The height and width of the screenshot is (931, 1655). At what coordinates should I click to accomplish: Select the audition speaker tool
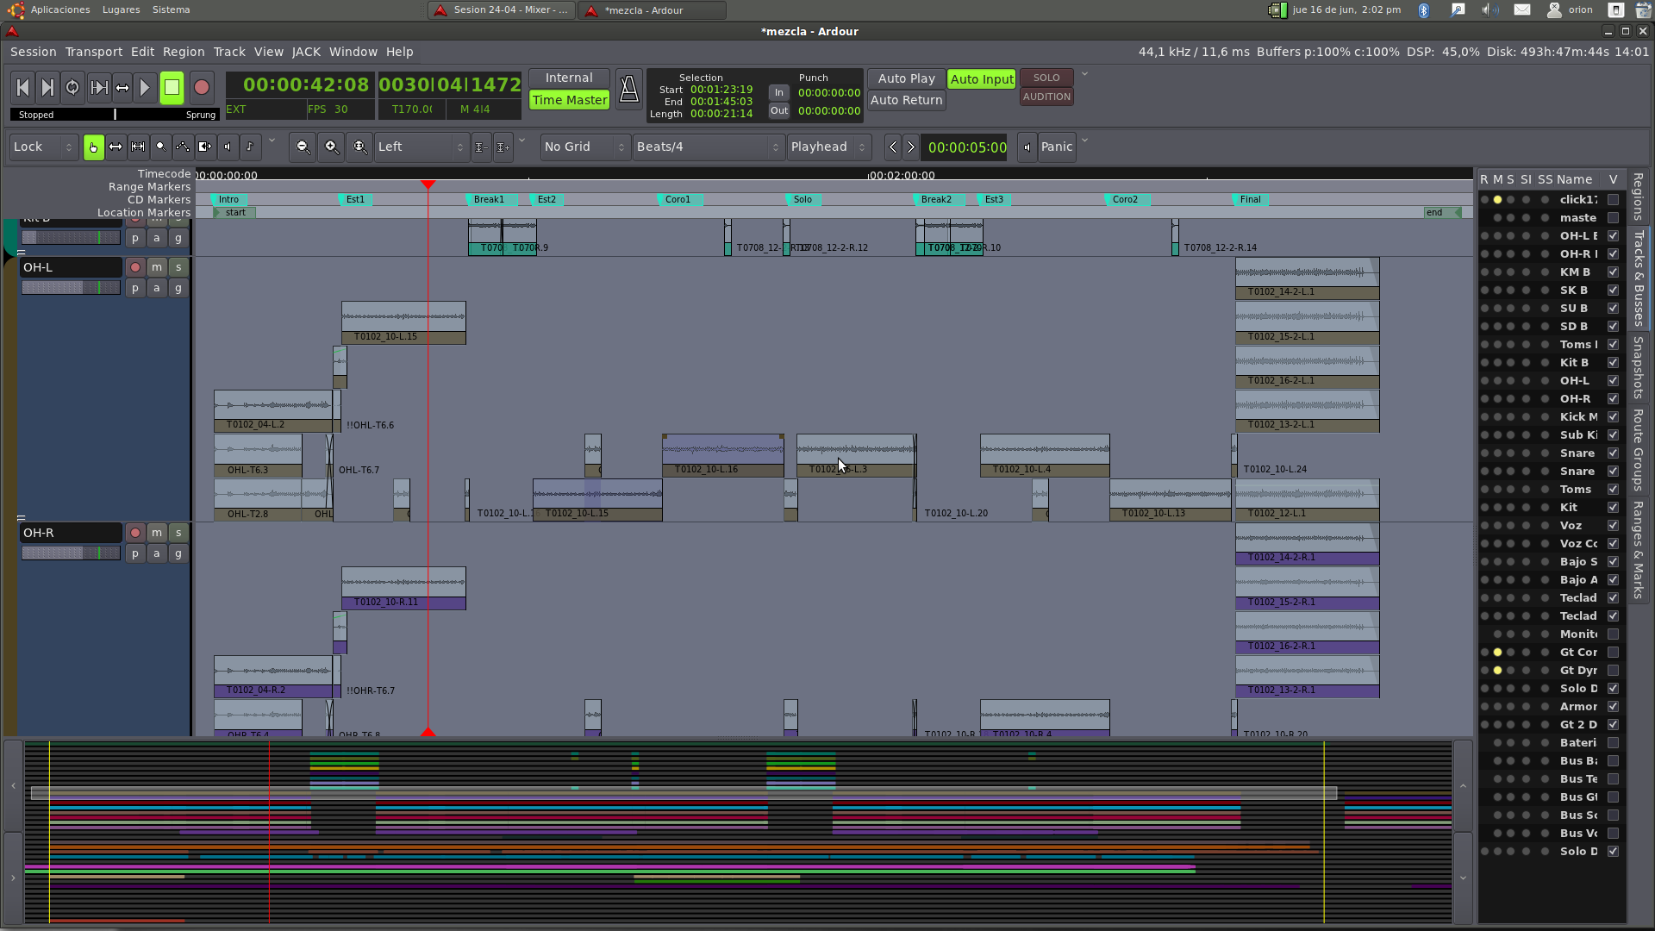tap(228, 147)
